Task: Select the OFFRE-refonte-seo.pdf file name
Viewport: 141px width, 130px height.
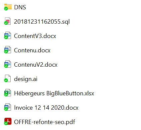Action: [45, 122]
